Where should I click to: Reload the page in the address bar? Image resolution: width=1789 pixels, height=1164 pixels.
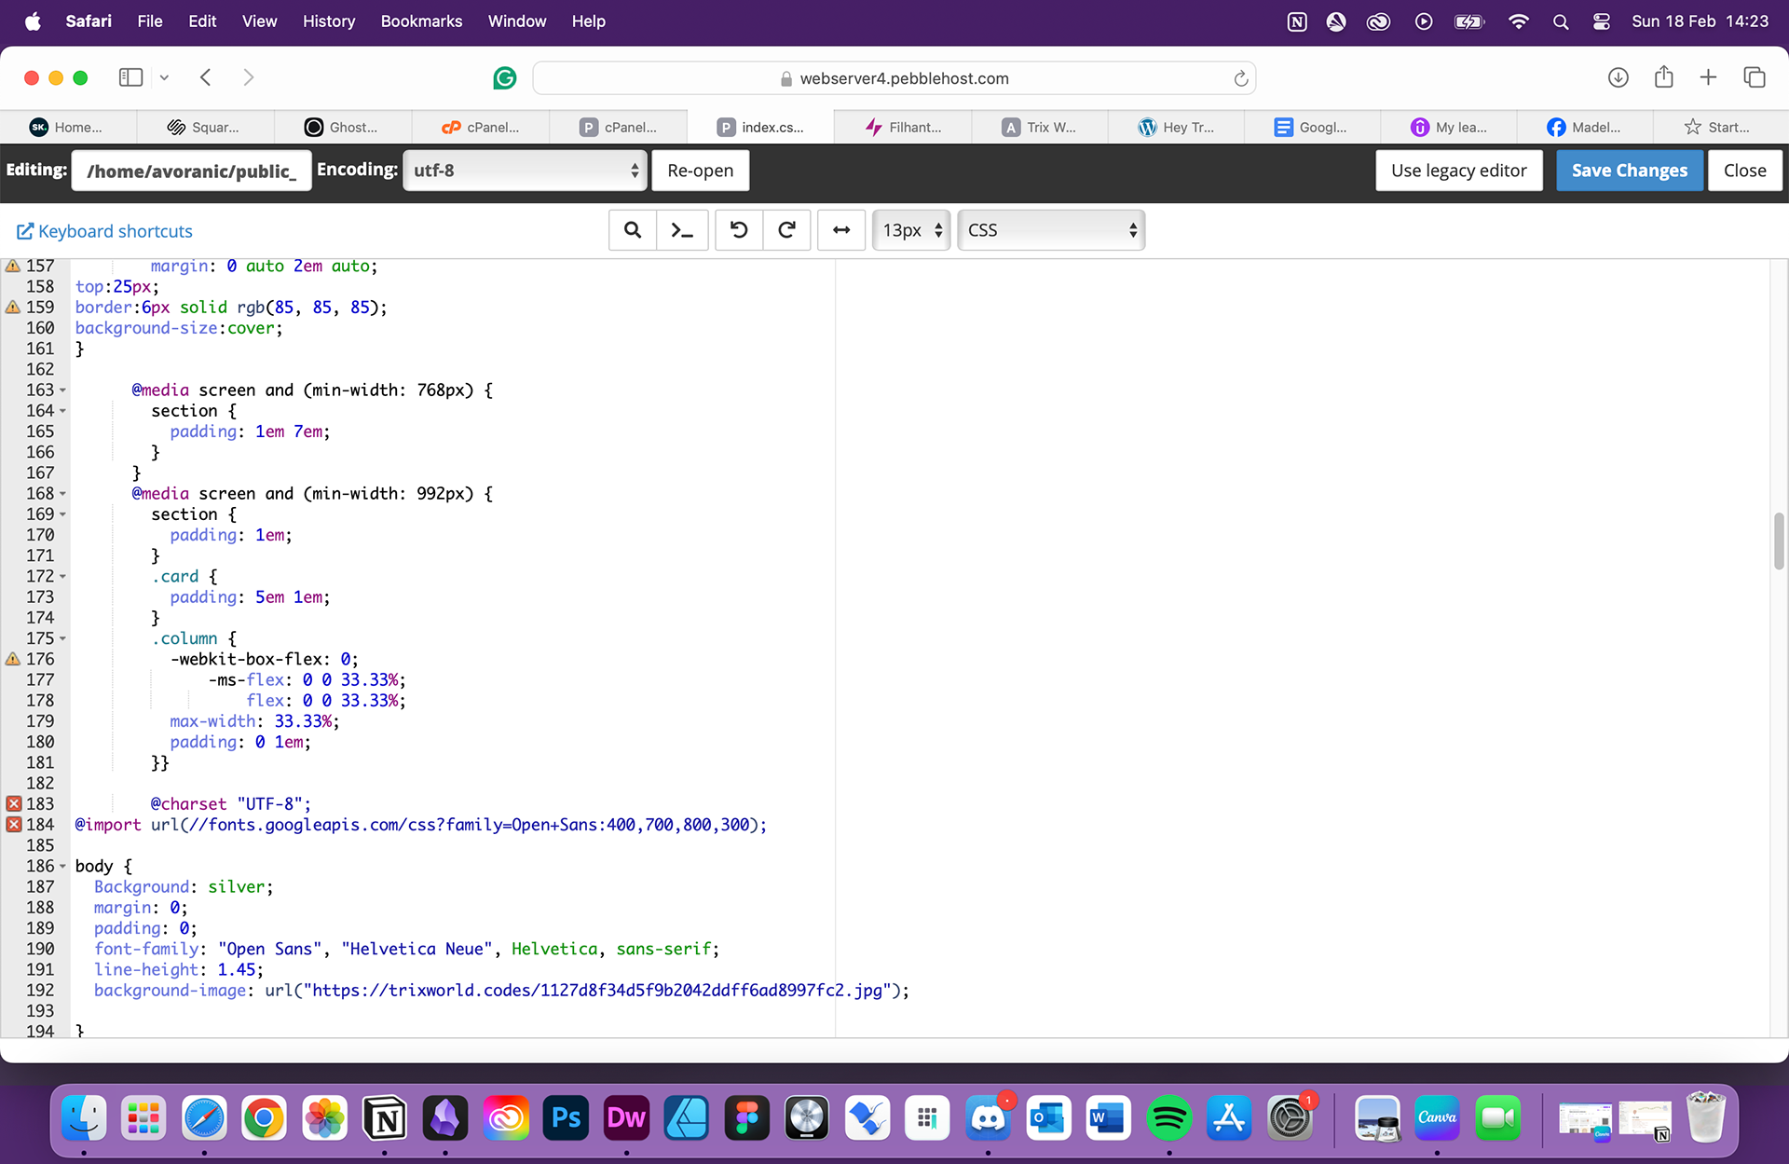coord(1240,79)
